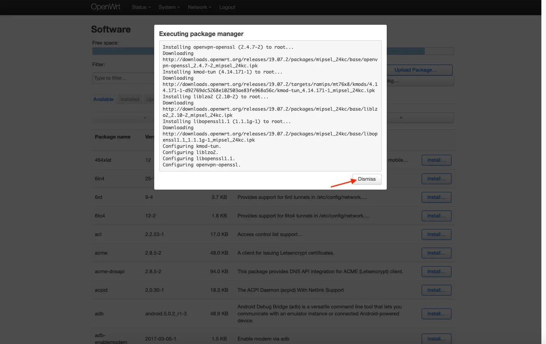Open the Network dropdown menu
This screenshot has height=344, width=546.
[199, 7]
